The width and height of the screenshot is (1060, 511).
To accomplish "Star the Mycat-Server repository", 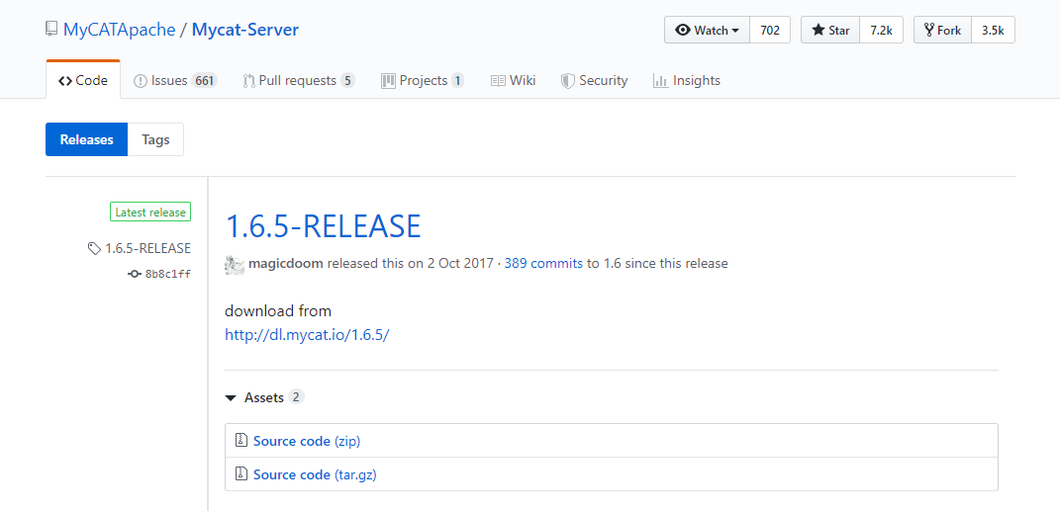I will pyautogui.click(x=830, y=31).
